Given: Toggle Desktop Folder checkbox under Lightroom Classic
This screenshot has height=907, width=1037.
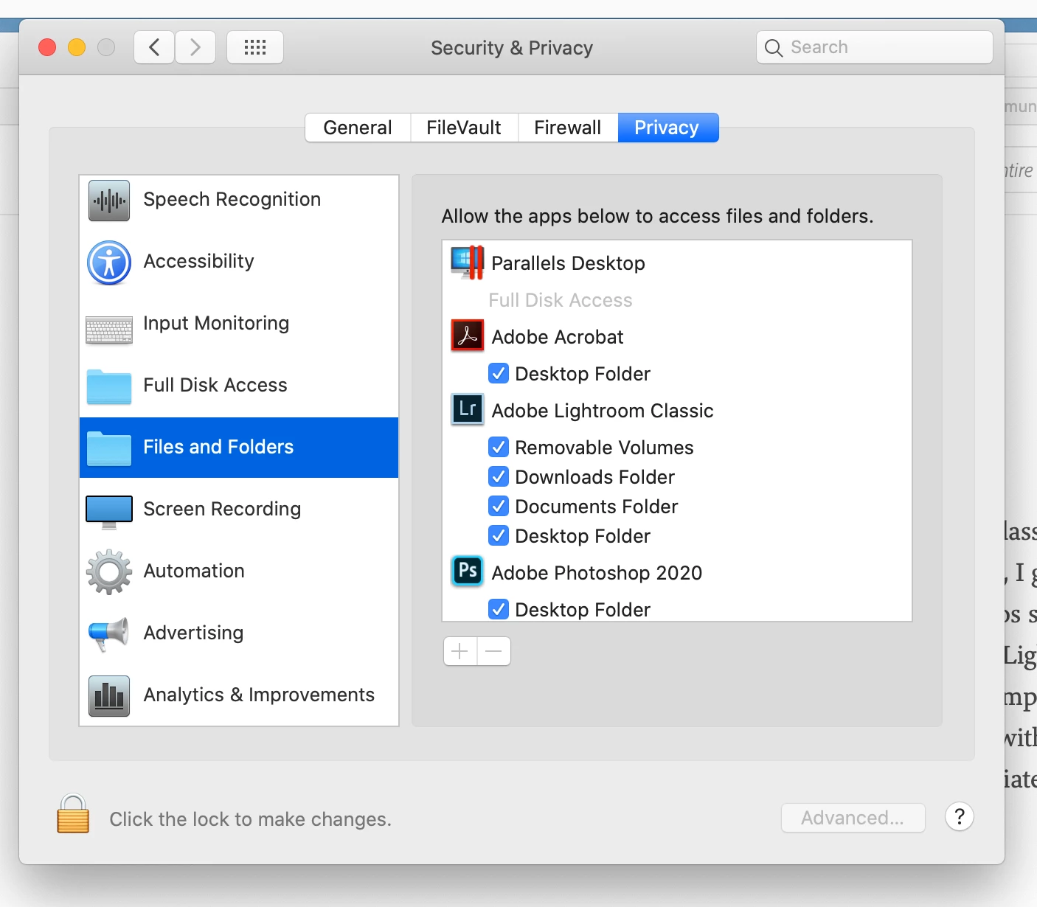Looking at the screenshot, I should [499, 535].
